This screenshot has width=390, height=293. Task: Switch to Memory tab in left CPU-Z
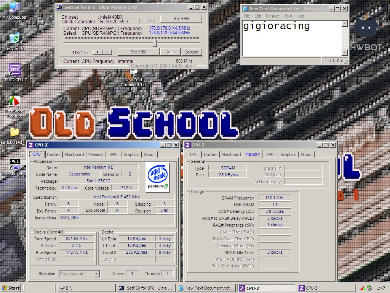[96, 155]
